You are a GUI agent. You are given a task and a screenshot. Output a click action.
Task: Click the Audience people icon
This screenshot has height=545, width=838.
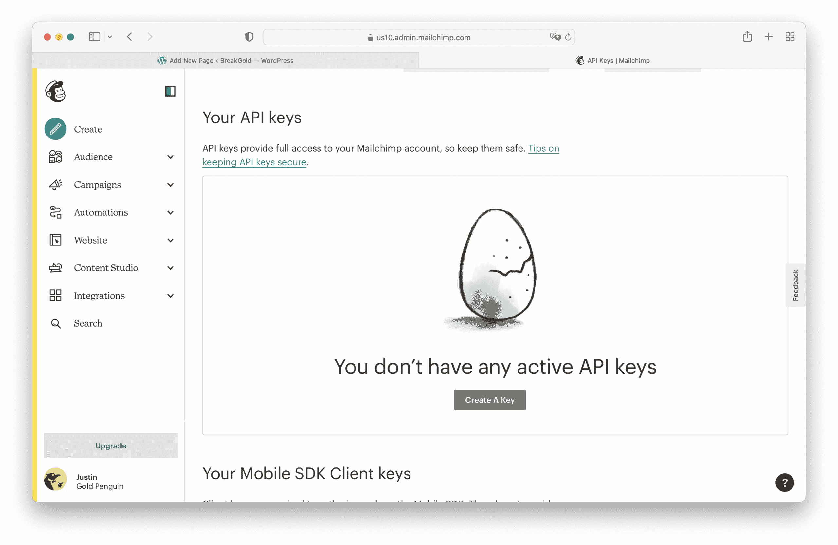coord(55,157)
